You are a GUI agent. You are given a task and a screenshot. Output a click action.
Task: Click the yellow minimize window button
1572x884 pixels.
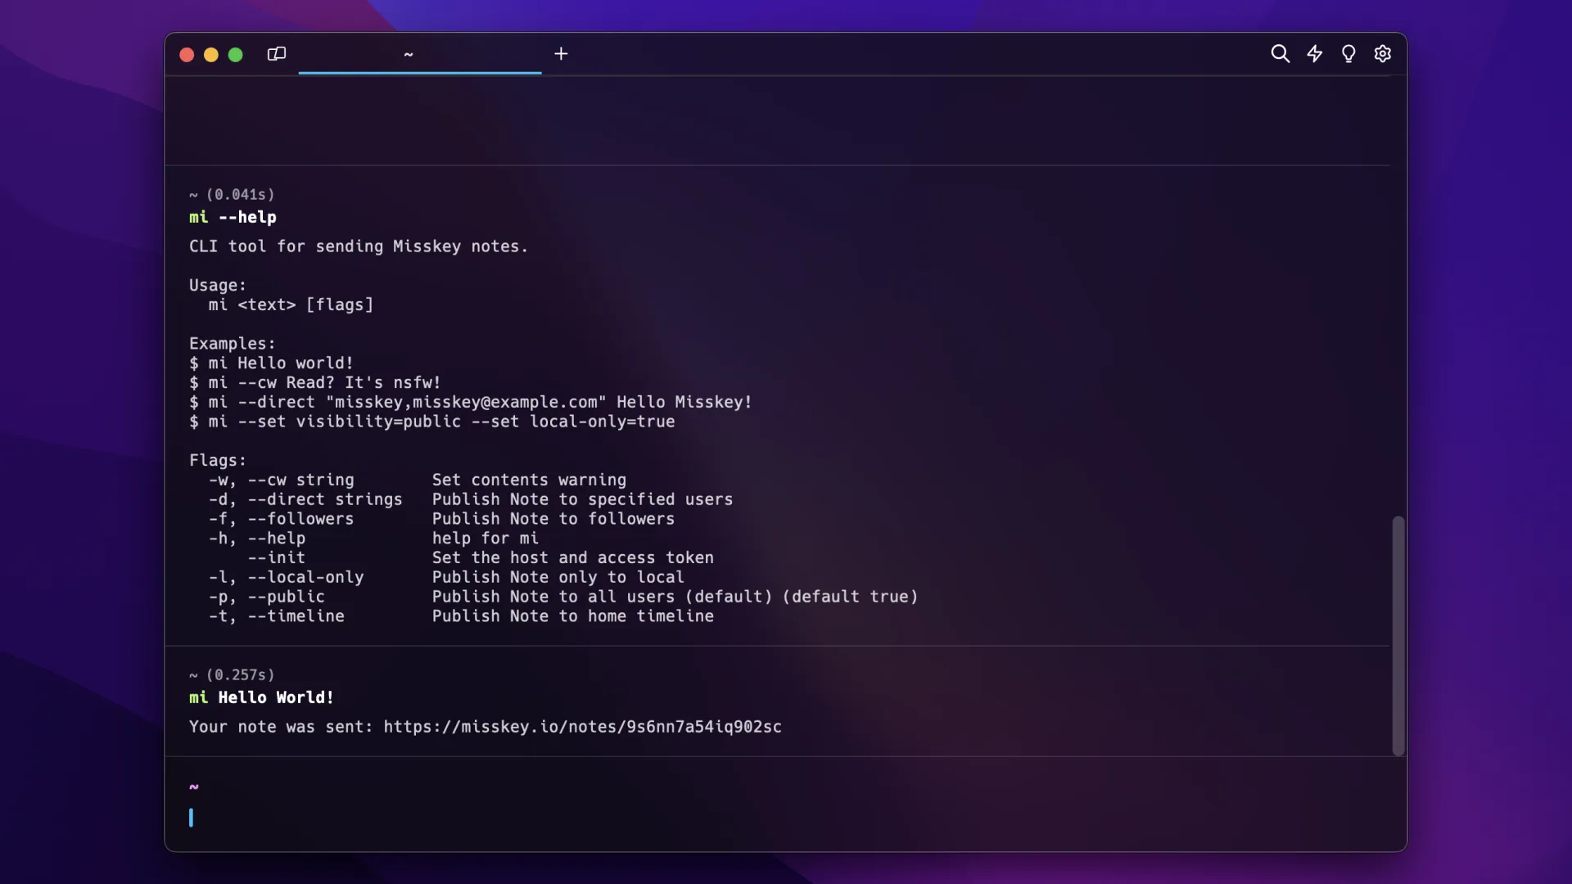click(211, 55)
